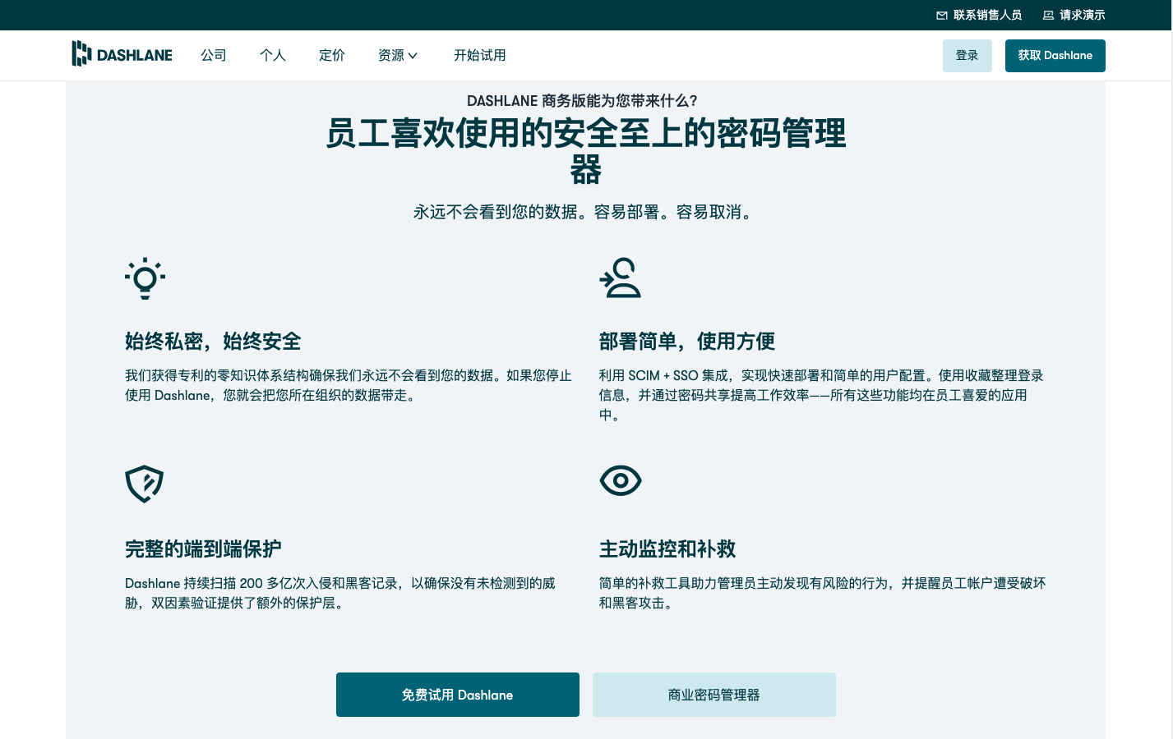1173x739 pixels.
Task: Click the 获取 Dashlane button
Action: pos(1055,55)
